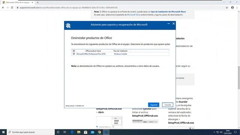Close the Asistente para soporte dialog
The image size is (240, 135).
pyautogui.click(x=174, y=24)
